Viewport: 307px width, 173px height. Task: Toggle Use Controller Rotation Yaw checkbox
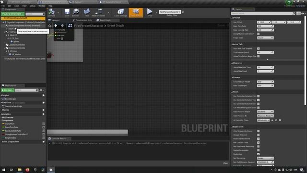point(259,100)
